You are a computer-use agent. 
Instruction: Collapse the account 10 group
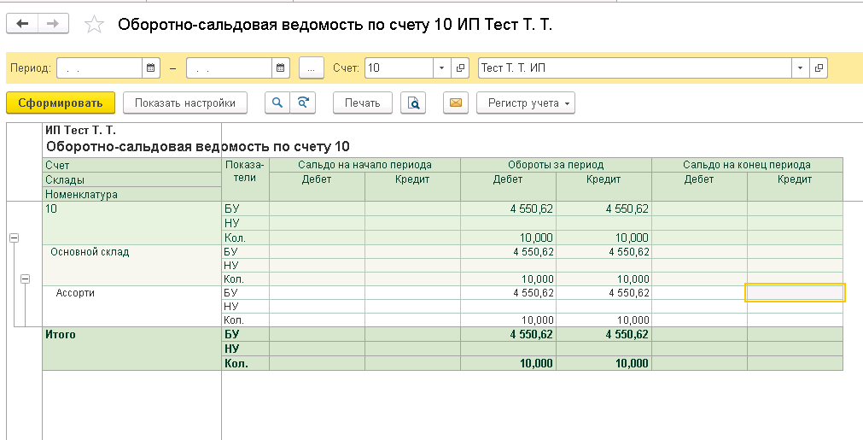click(x=15, y=238)
